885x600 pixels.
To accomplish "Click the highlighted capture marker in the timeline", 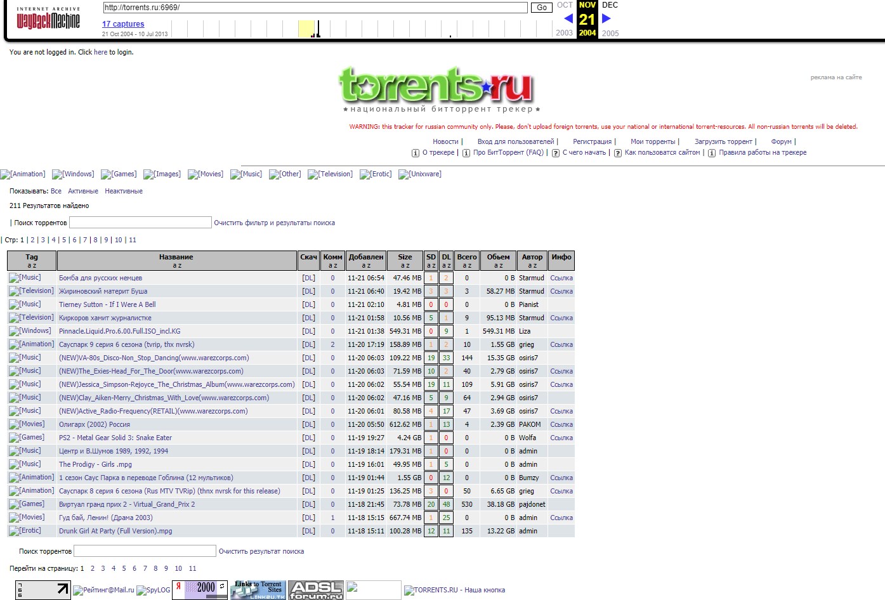I will tap(306, 29).
